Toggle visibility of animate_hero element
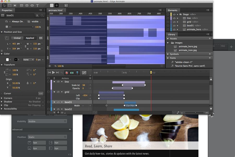 pyautogui.click(x=174, y=29)
